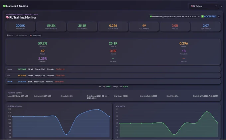The width and height of the screenshot is (226, 140).
Task: Click the Markets & Trading title
Action: click(17, 6)
